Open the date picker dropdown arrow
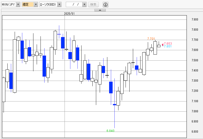The height and width of the screenshot is (139, 203). (x=84, y=5)
